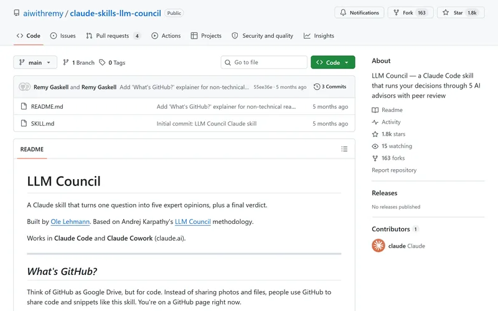The width and height of the screenshot is (498, 311).
Task: Click the claude contributor avatar
Action: pos(378,246)
